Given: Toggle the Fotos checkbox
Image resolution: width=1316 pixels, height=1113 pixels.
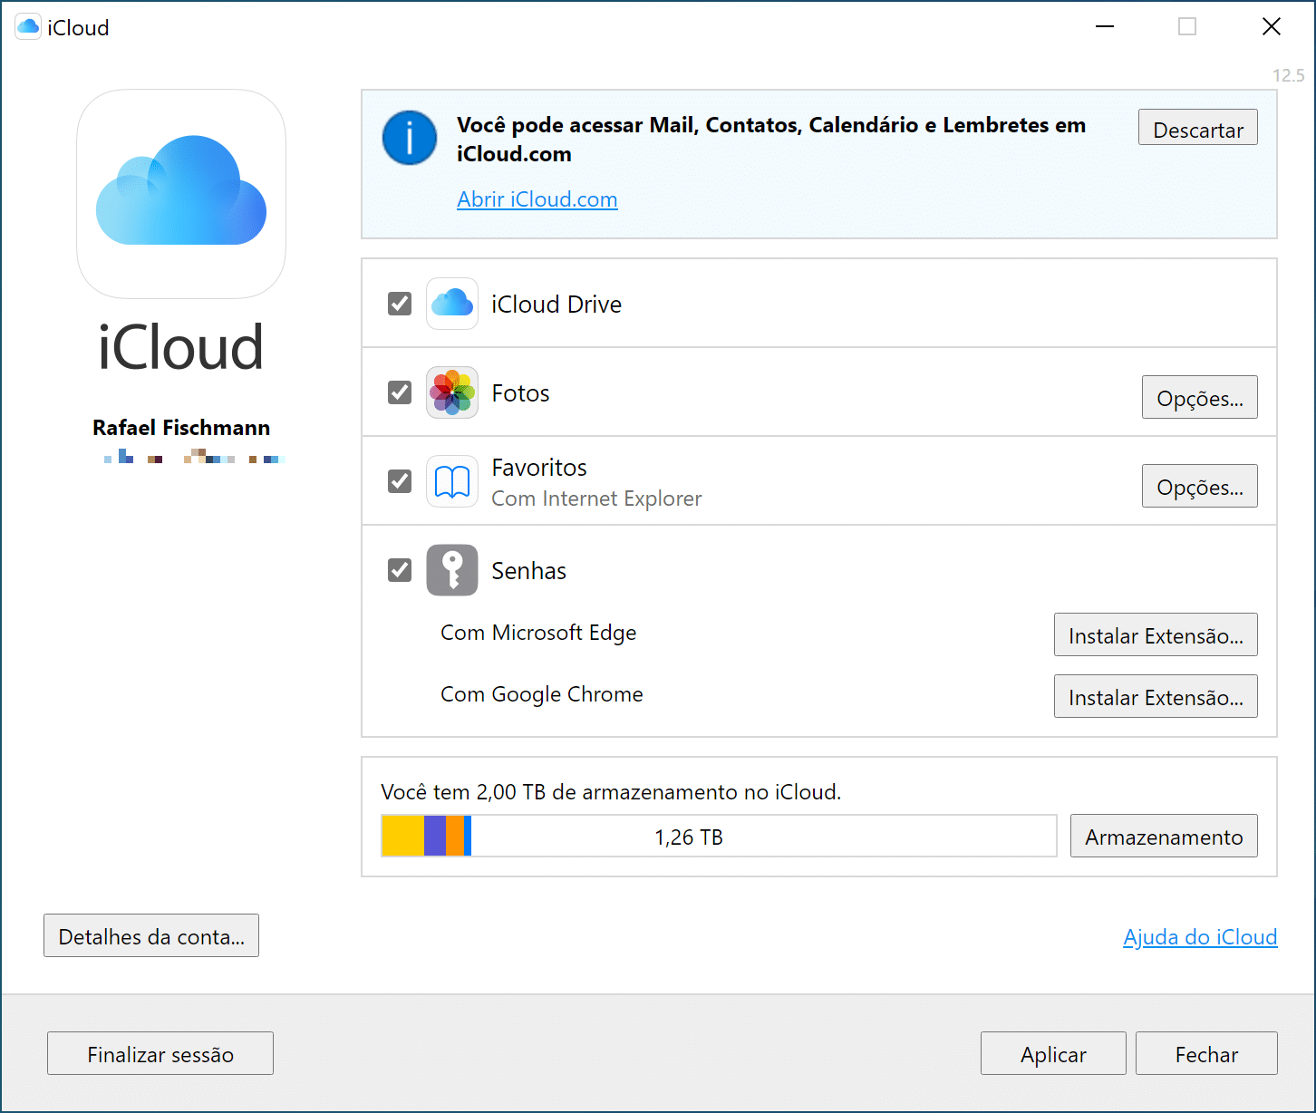Looking at the screenshot, I should coord(400,392).
